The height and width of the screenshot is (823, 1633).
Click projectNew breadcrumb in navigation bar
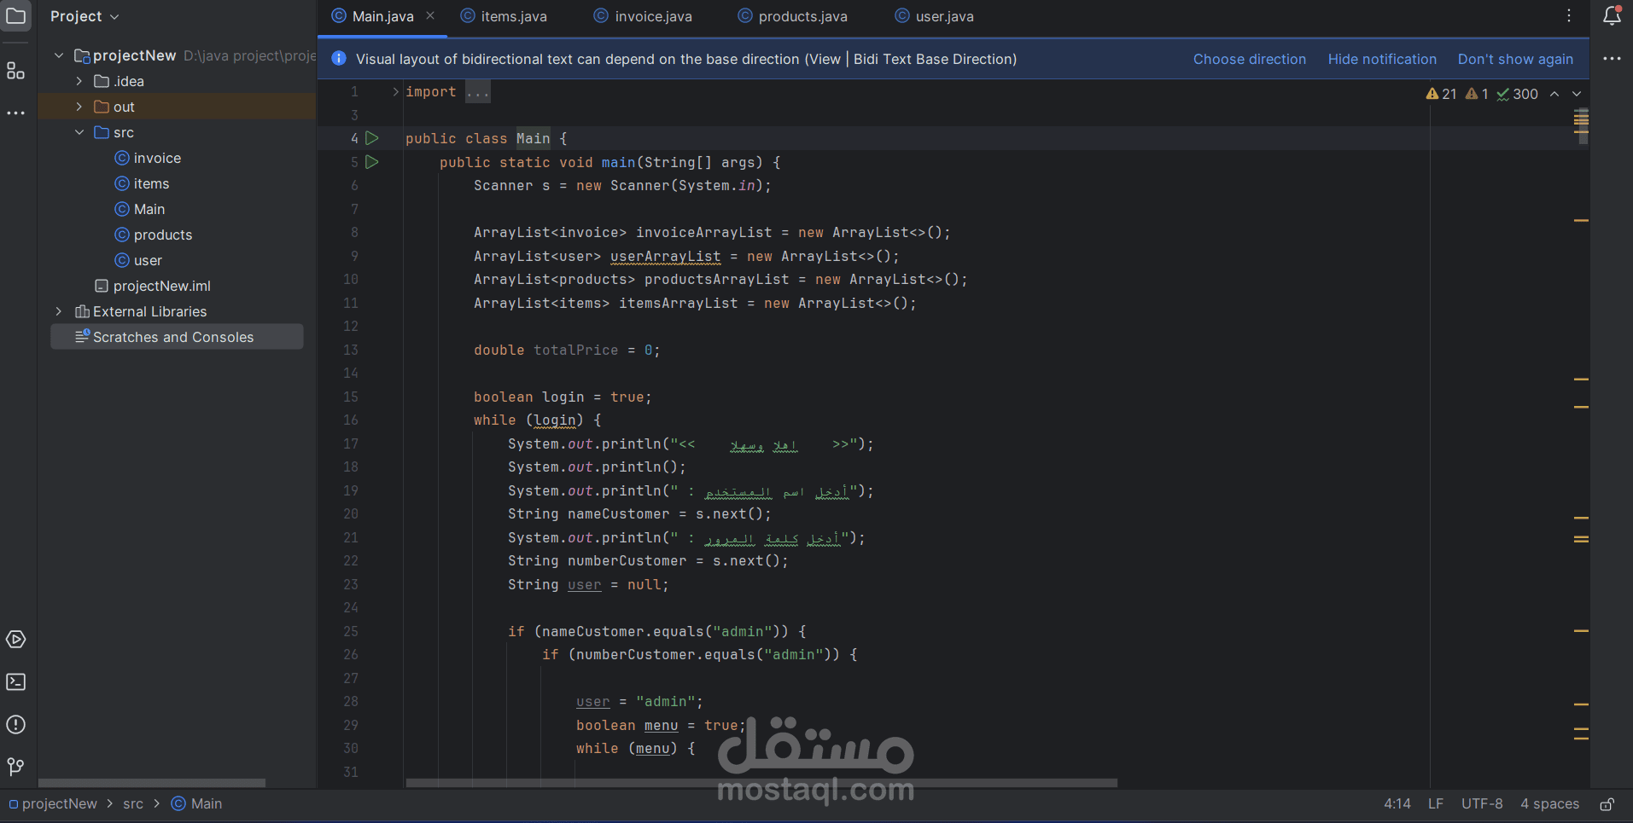(53, 804)
